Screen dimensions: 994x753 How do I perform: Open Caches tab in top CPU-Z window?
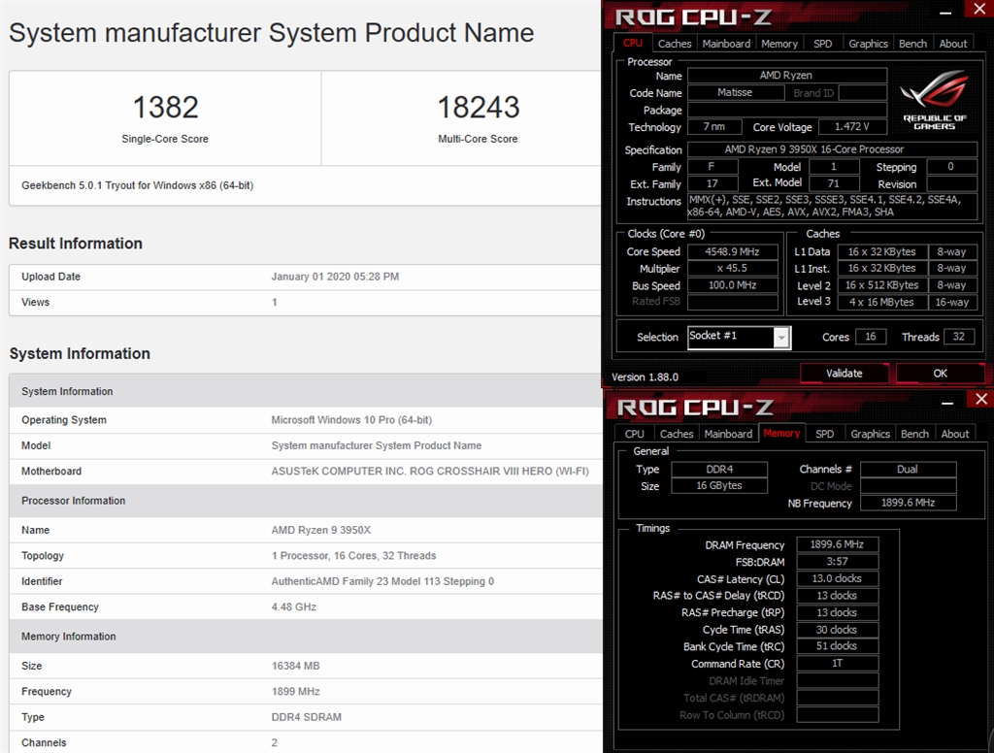click(675, 44)
